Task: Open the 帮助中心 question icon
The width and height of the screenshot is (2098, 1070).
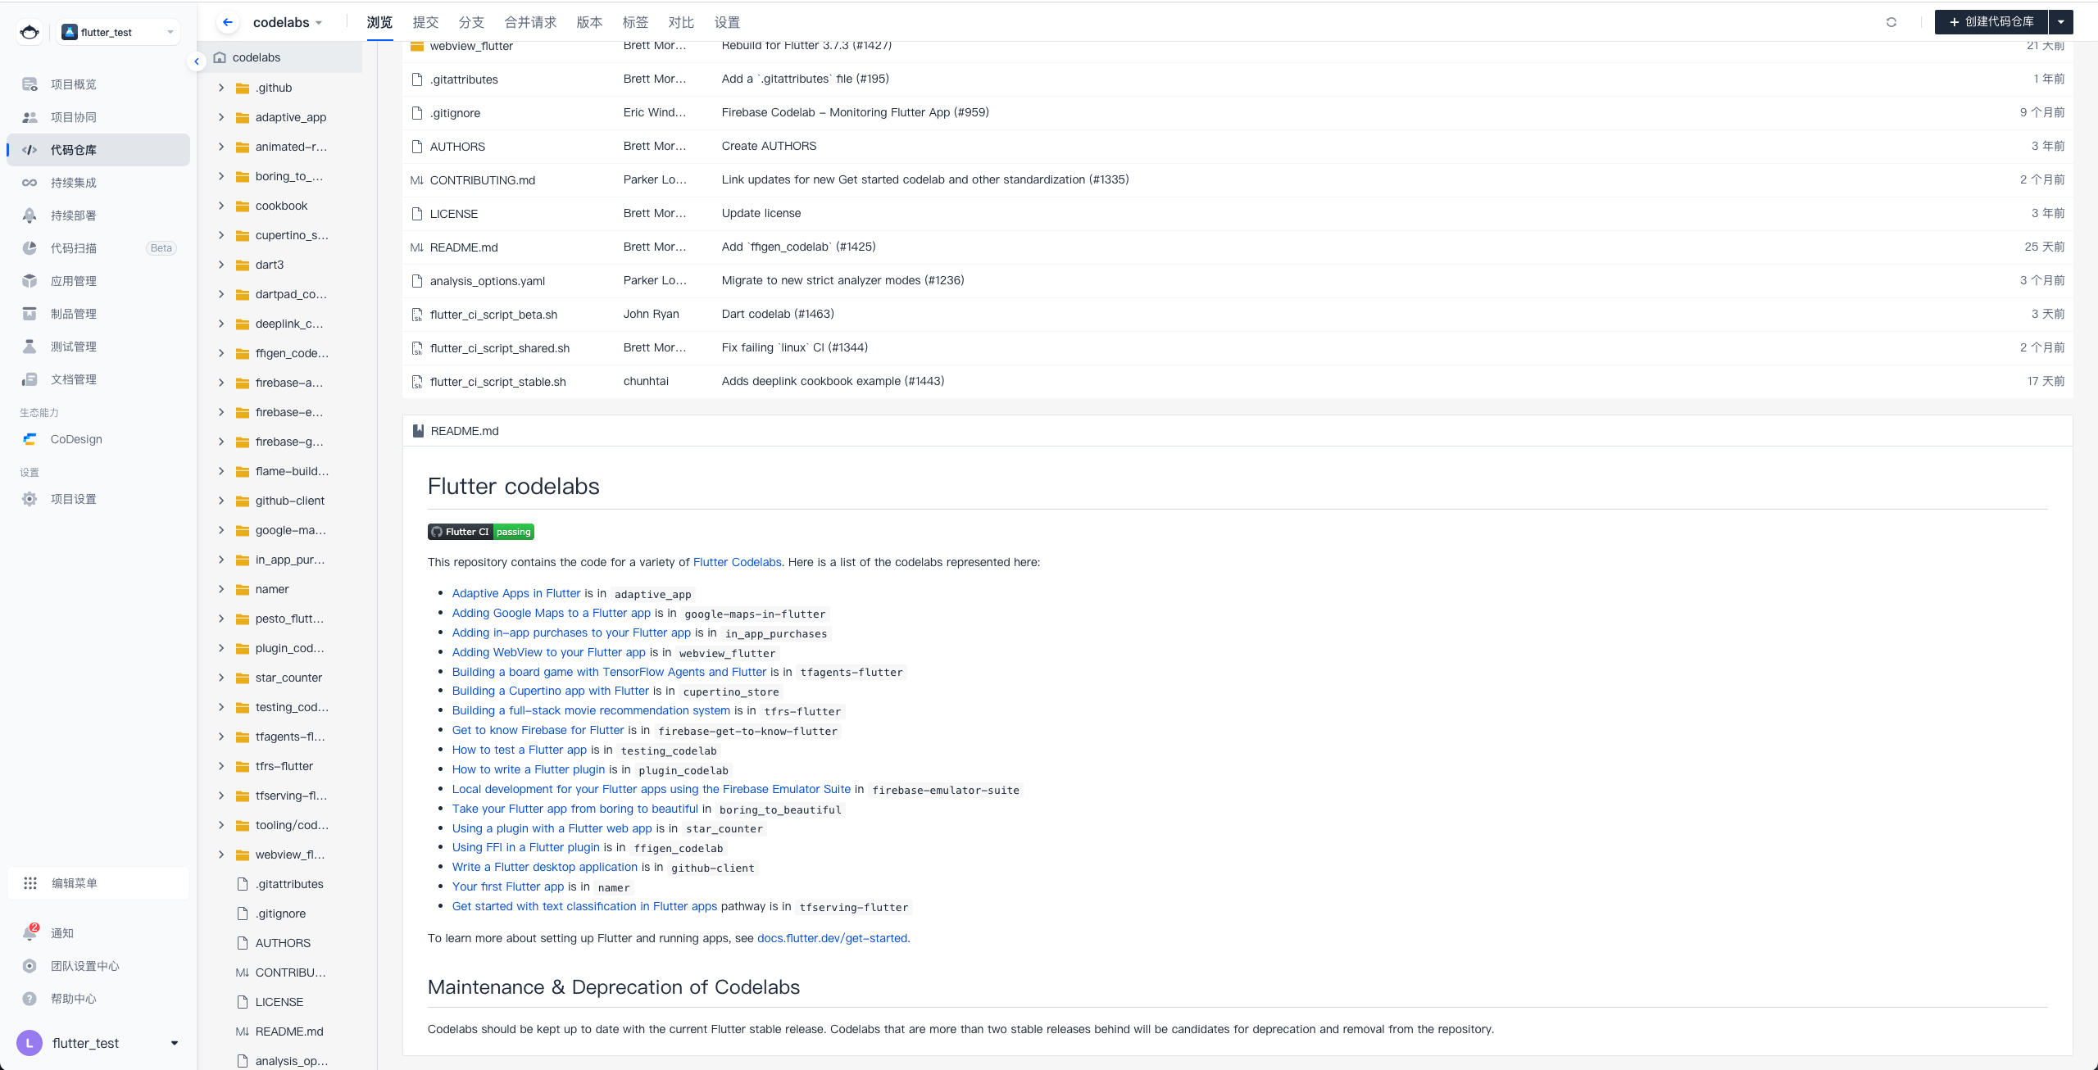Action: (x=30, y=999)
